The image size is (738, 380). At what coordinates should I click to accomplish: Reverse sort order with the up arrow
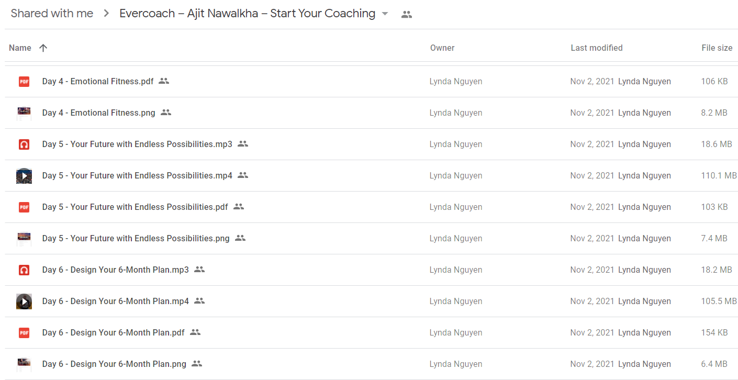coord(43,48)
